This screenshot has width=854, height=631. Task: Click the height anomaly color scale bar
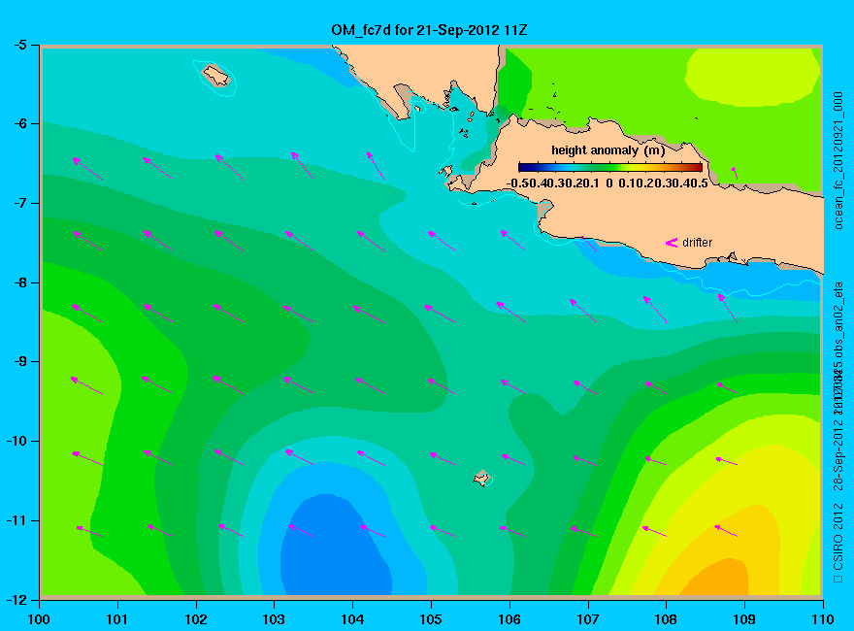tap(610, 167)
